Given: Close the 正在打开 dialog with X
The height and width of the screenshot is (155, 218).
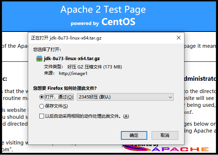Looking at the screenshot, I should [x=179, y=38].
